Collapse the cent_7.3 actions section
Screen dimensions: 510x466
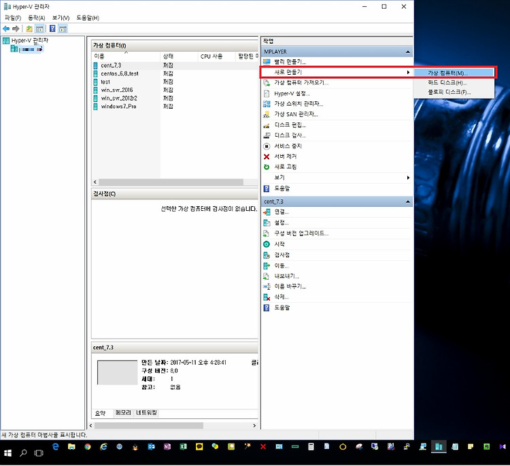[407, 202]
